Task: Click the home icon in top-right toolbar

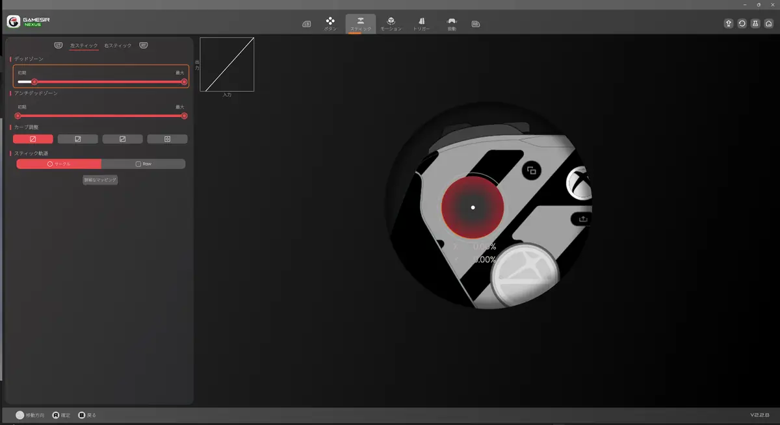Action: pos(768,23)
